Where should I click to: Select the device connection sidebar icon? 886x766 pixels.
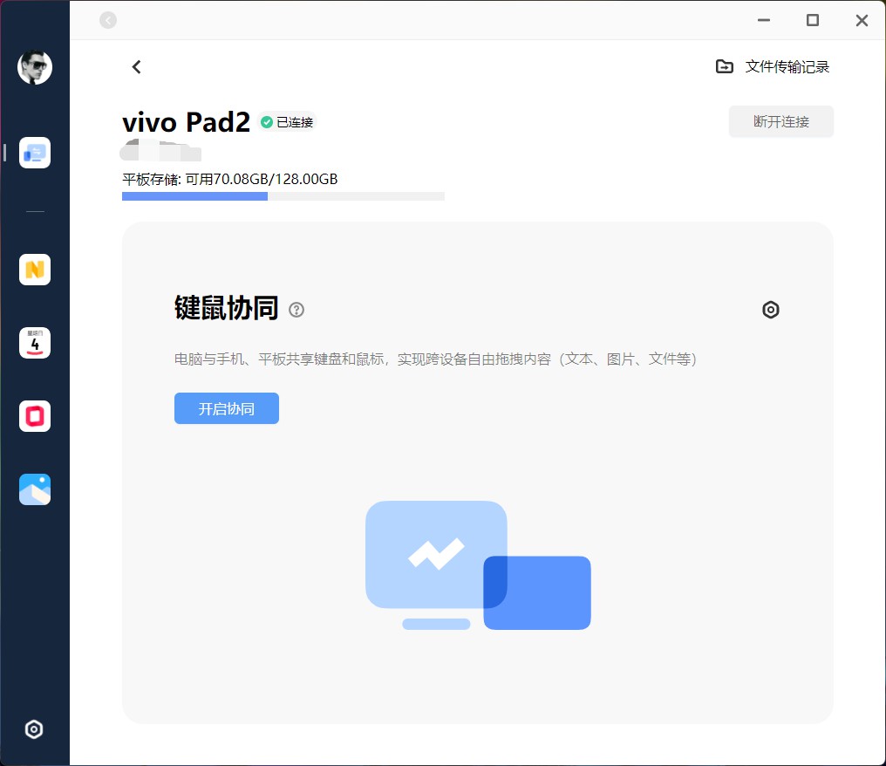coord(35,153)
